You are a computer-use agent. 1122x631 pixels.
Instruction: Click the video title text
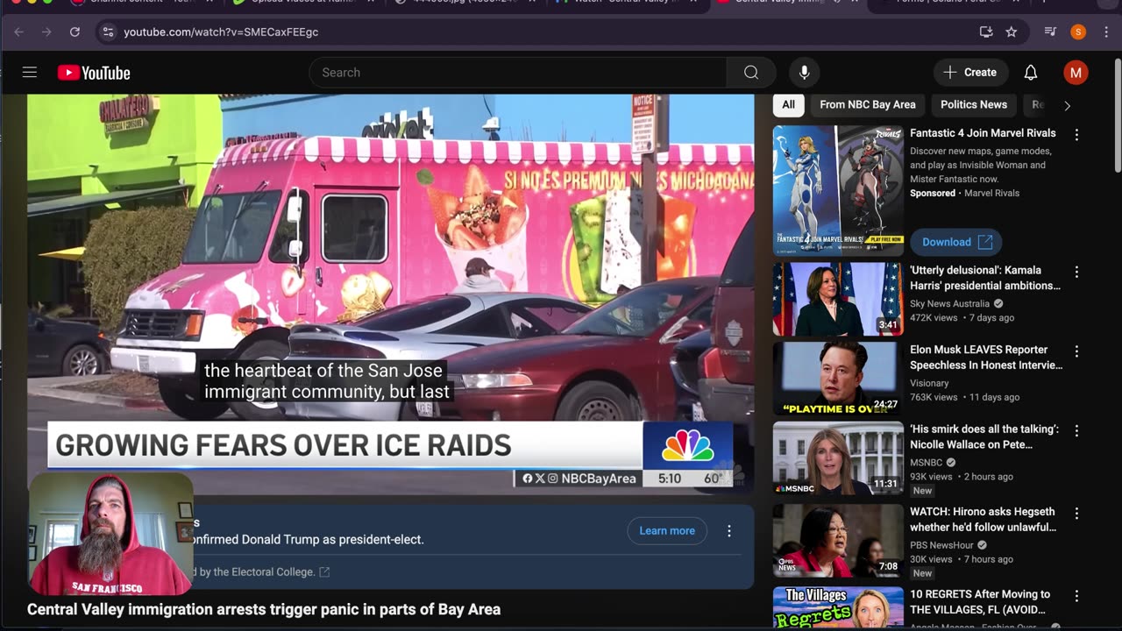click(264, 609)
